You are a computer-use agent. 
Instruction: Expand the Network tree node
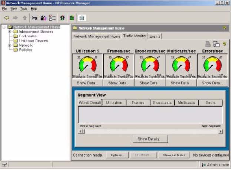point(10,45)
